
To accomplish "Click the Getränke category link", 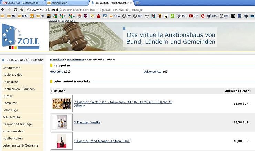I will (57, 72).
